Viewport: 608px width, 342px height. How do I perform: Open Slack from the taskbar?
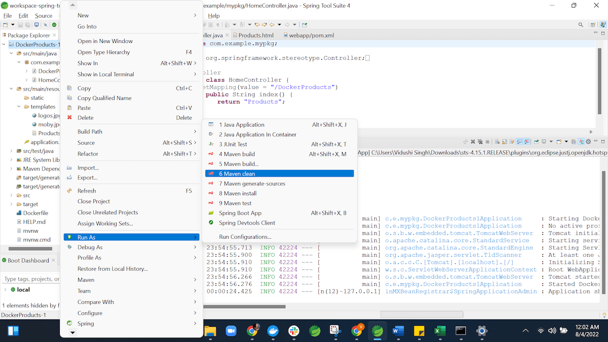tap(293, 331)
